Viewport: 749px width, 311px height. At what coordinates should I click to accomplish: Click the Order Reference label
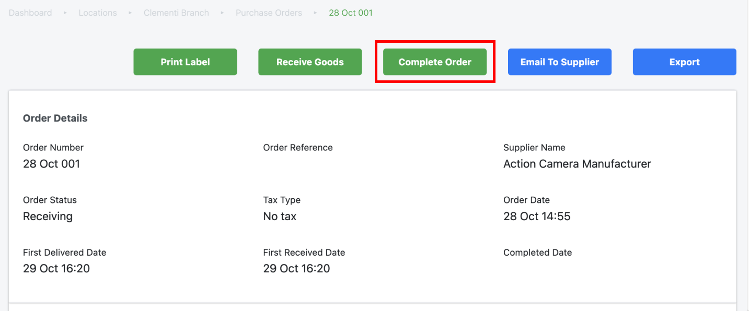tap(298, 148)
